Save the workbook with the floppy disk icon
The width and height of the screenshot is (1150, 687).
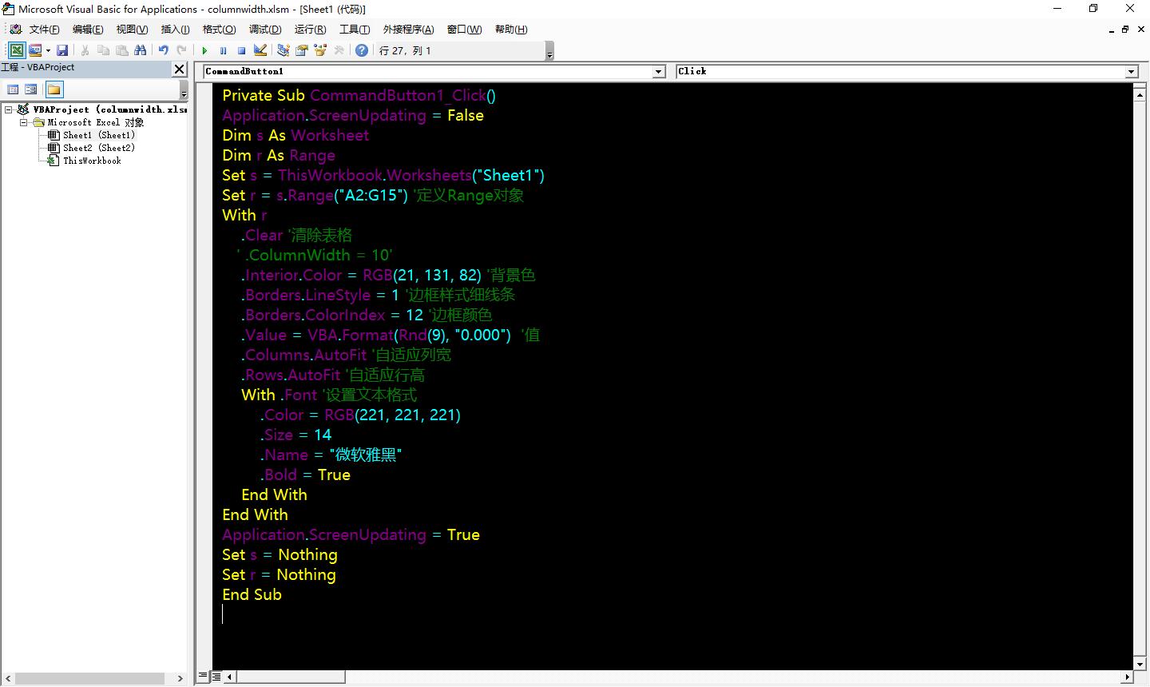[62, 50]
